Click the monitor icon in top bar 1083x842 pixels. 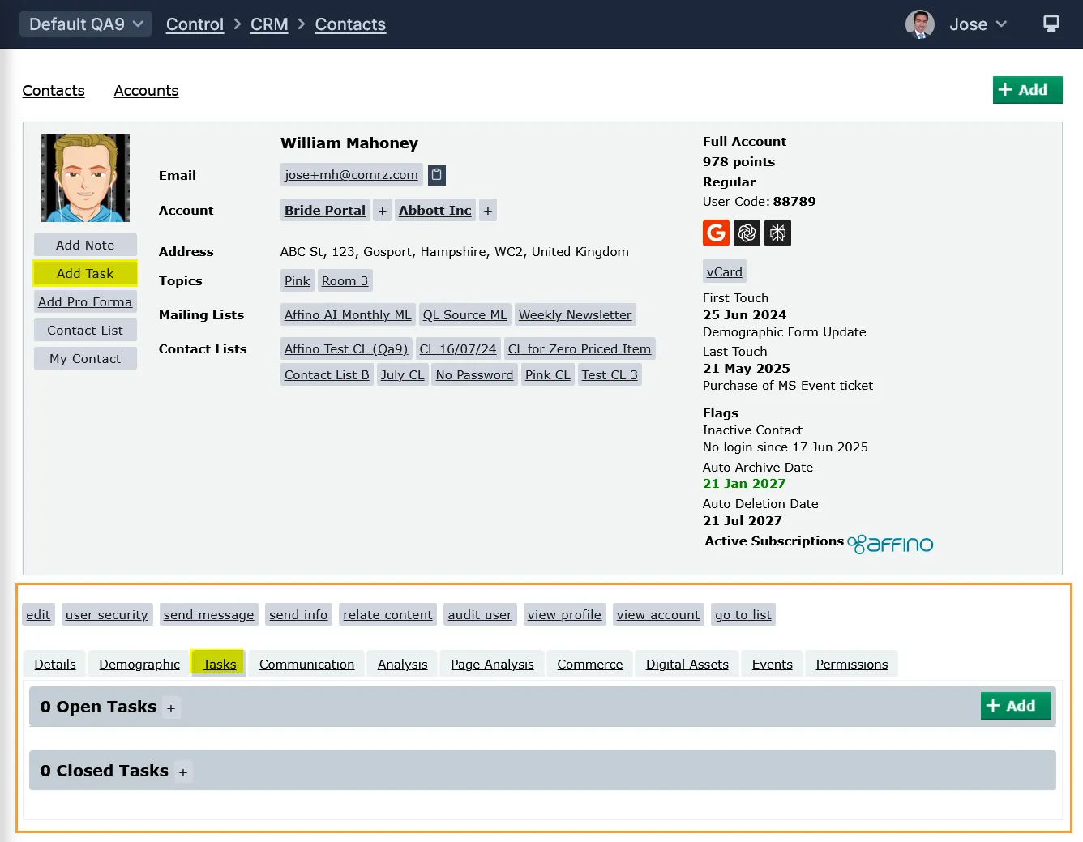[1051, 24]
